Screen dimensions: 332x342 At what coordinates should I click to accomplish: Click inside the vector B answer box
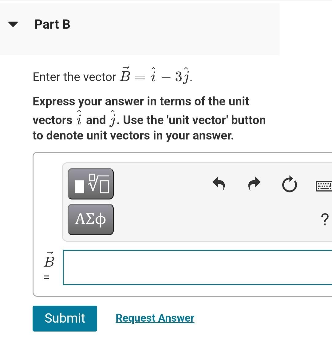click(197, 267)
